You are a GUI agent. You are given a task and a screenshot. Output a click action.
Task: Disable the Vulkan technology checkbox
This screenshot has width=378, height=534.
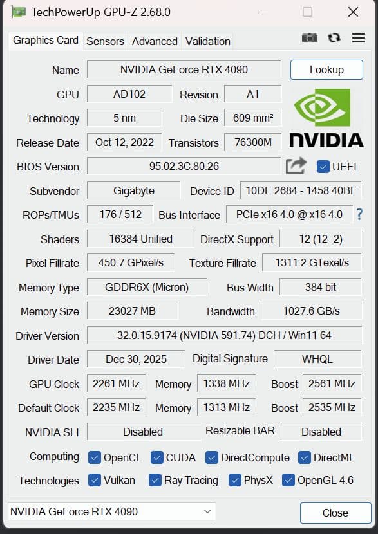tap(95, 480)
